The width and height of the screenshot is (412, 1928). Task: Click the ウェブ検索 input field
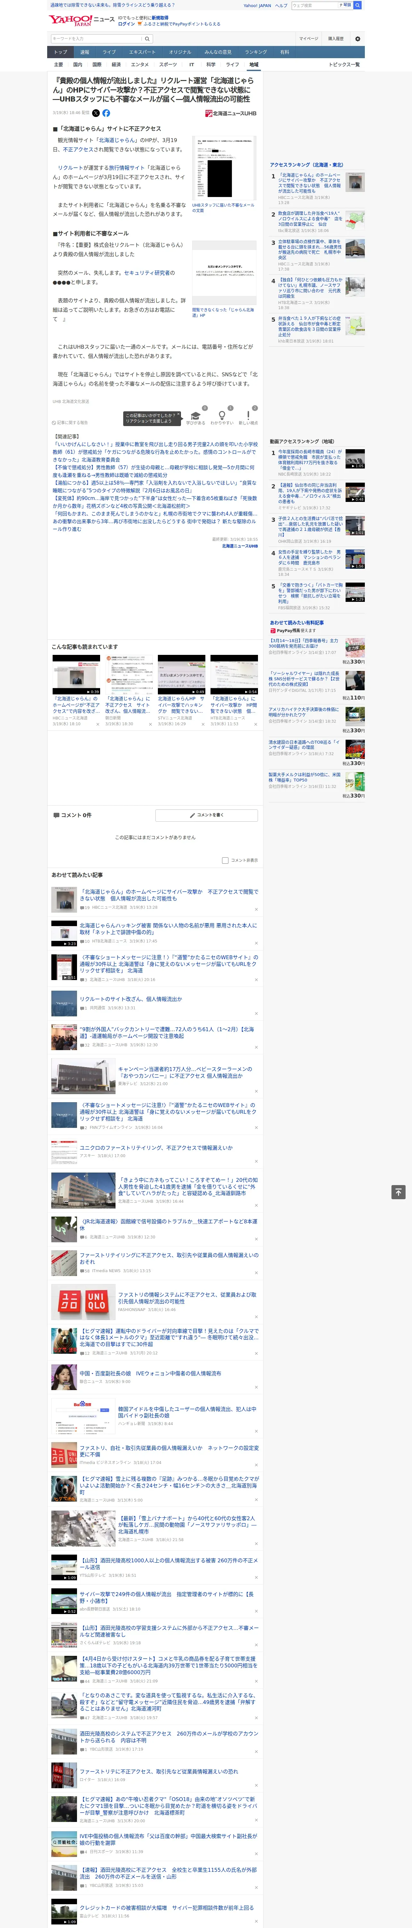point(315,5)
